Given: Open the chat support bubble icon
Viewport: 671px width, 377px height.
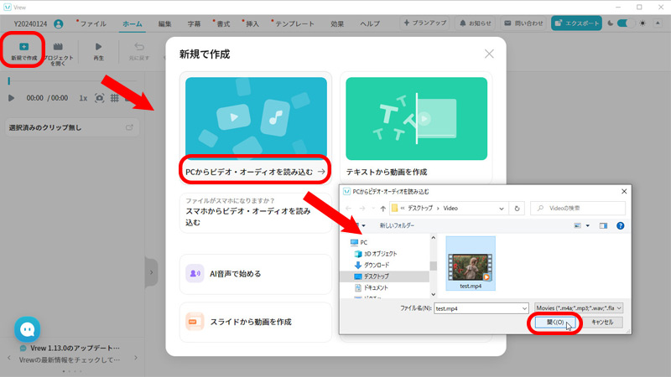Looking at the screenshot, I should [x=28, y=329].
